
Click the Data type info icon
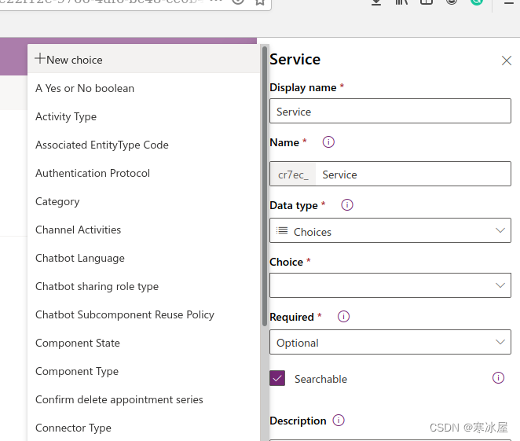(x=347, y=205)
